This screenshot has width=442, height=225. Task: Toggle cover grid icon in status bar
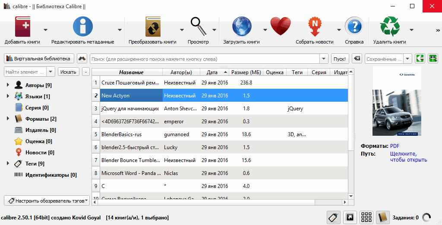pos(366,217)
